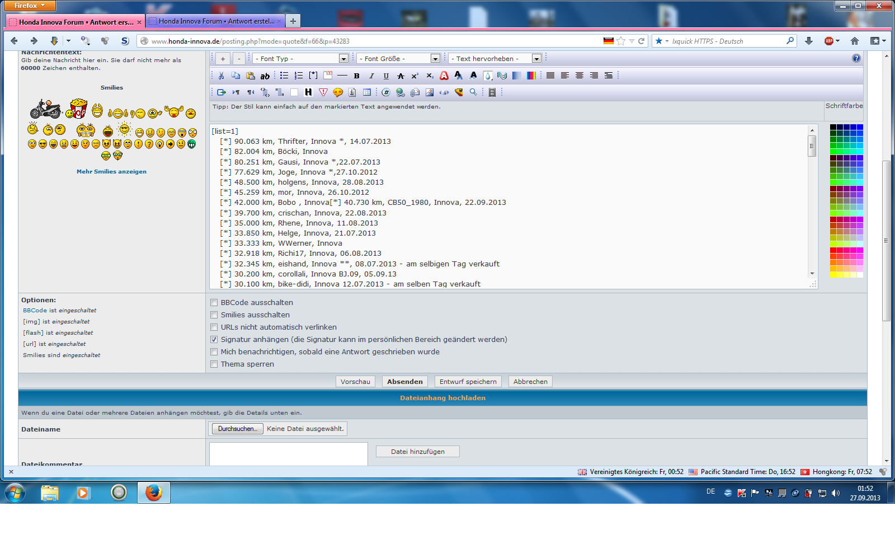Click the filmstrip video icon

[x=492, y=92]
